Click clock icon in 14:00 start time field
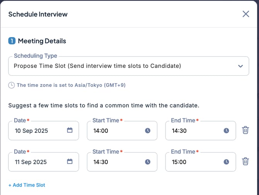Viewport: 259px width, 195px height. pyautogui.click(x=148, y=131)
